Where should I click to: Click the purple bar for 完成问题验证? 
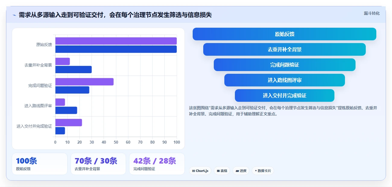(84, 82)
